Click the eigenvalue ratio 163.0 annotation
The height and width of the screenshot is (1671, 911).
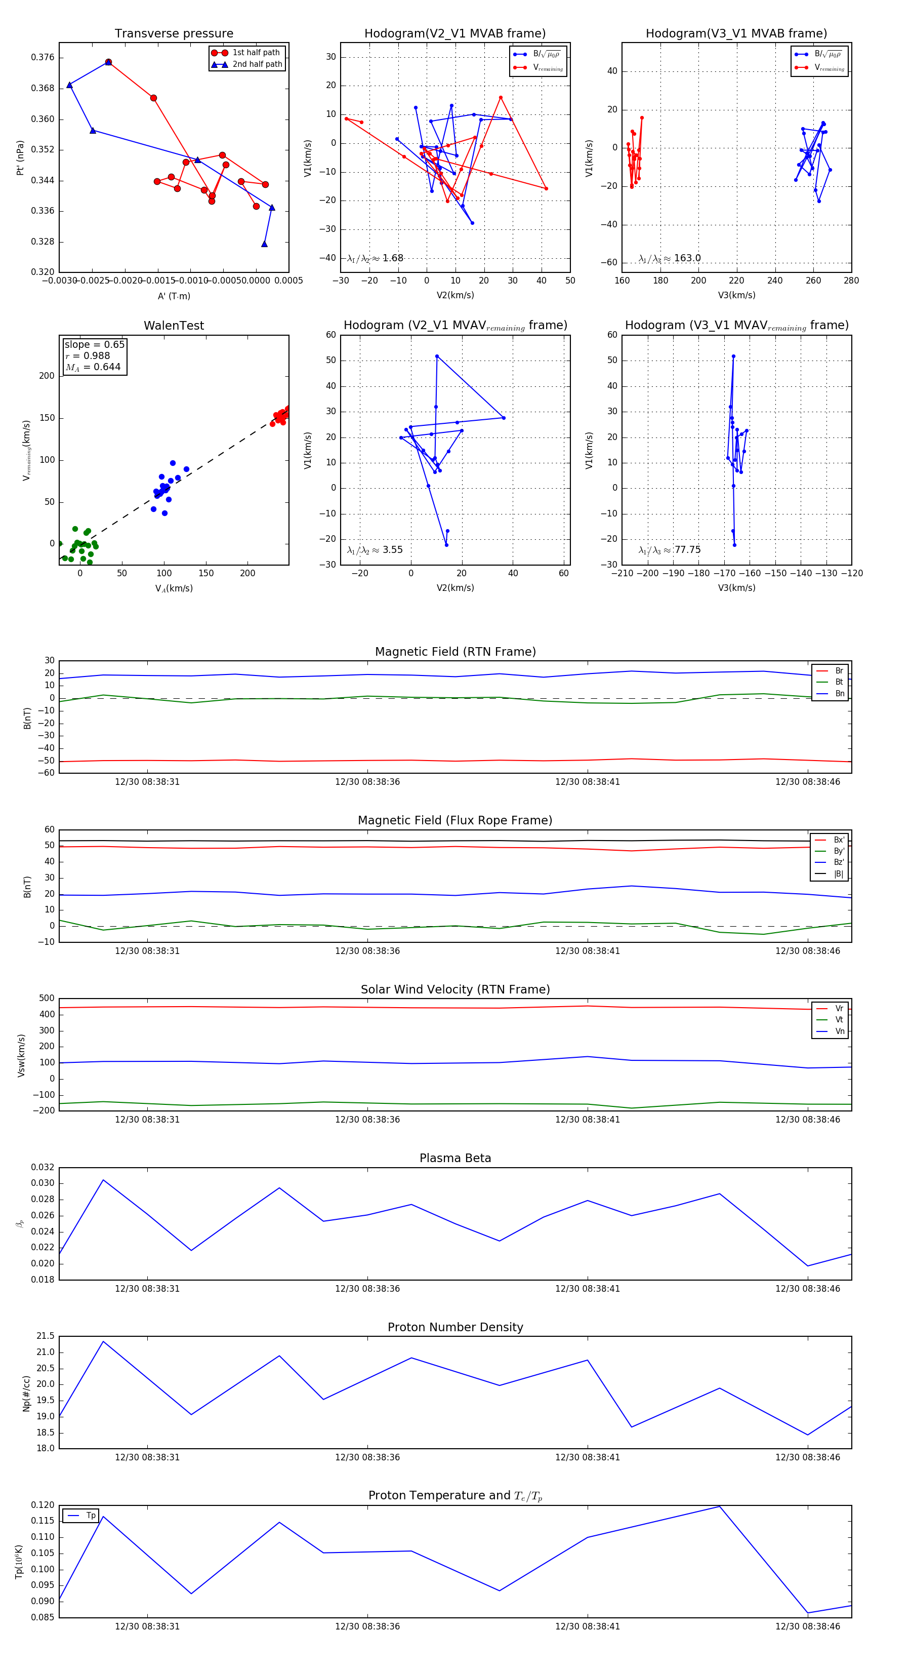click(x=670, y=258)
